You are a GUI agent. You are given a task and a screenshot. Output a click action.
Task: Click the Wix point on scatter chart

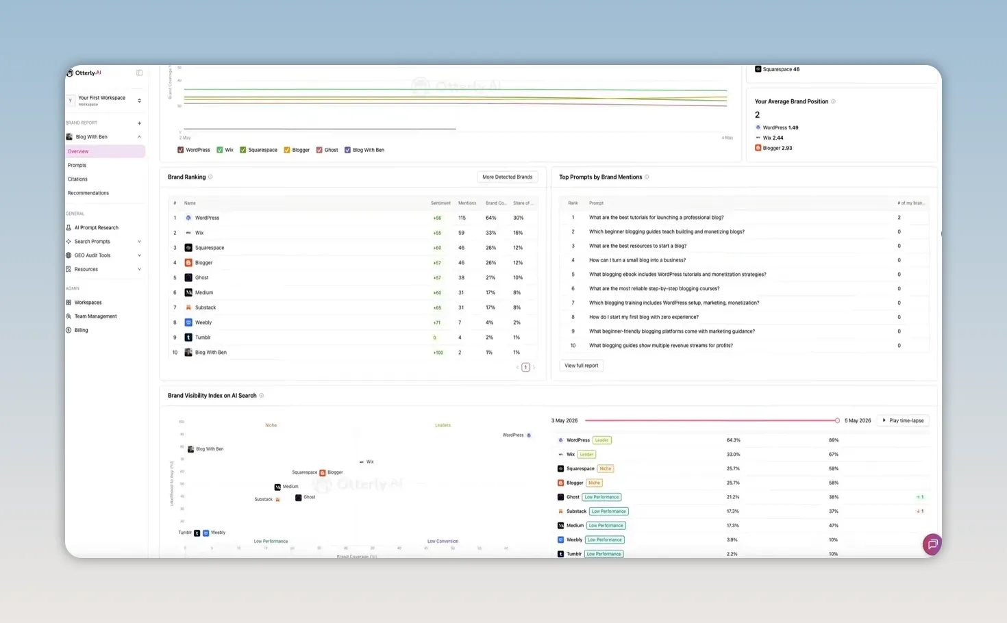coord(362,462)
